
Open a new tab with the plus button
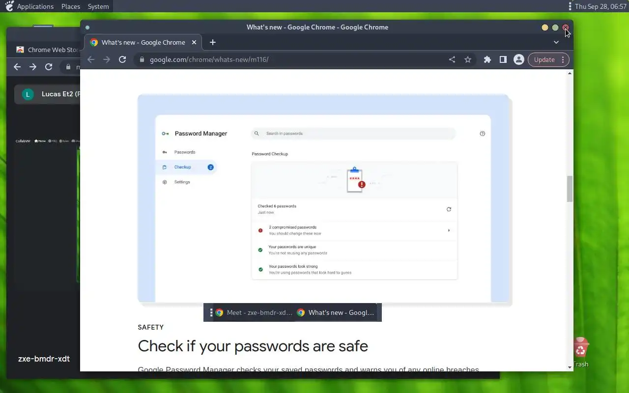point(213,42)
